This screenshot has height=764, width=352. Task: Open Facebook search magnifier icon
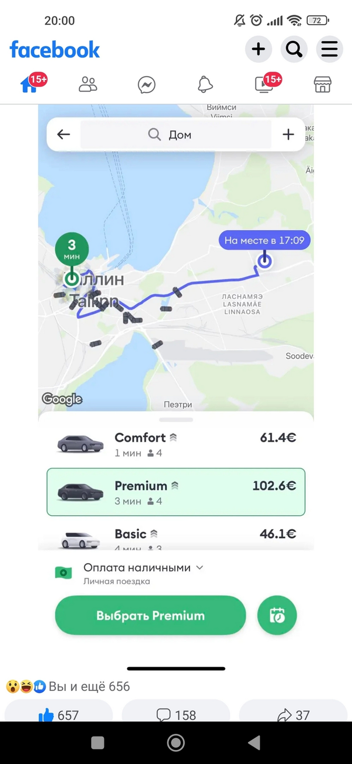coord(294,49)
